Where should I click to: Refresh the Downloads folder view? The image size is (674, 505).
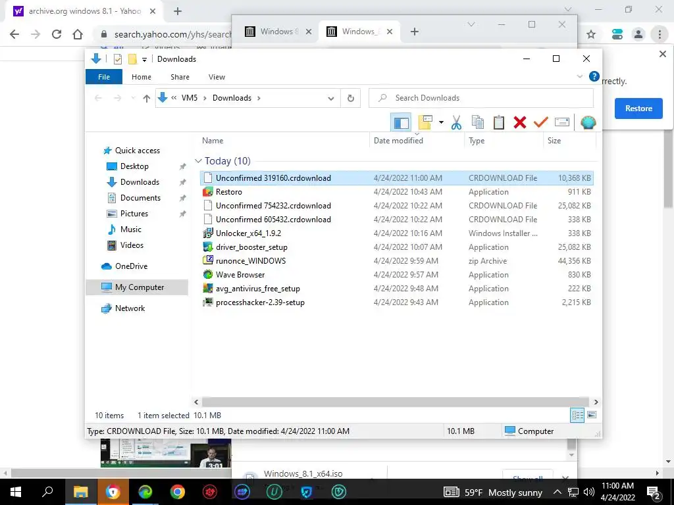tap(350, 99)
